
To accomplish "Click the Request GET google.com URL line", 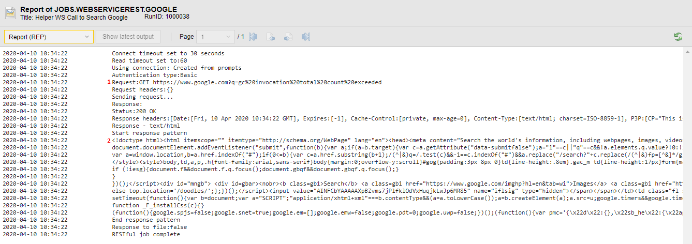I will [246, 82].
